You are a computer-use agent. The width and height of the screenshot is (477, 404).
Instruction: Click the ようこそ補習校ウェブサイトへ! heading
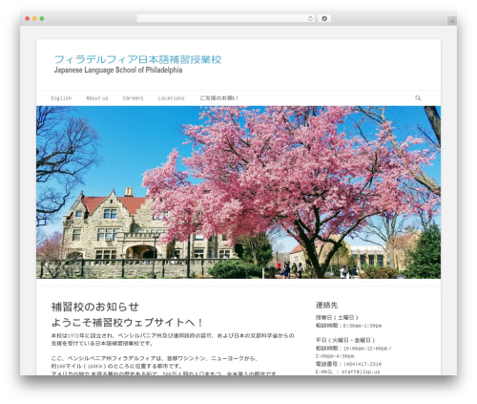127,323
